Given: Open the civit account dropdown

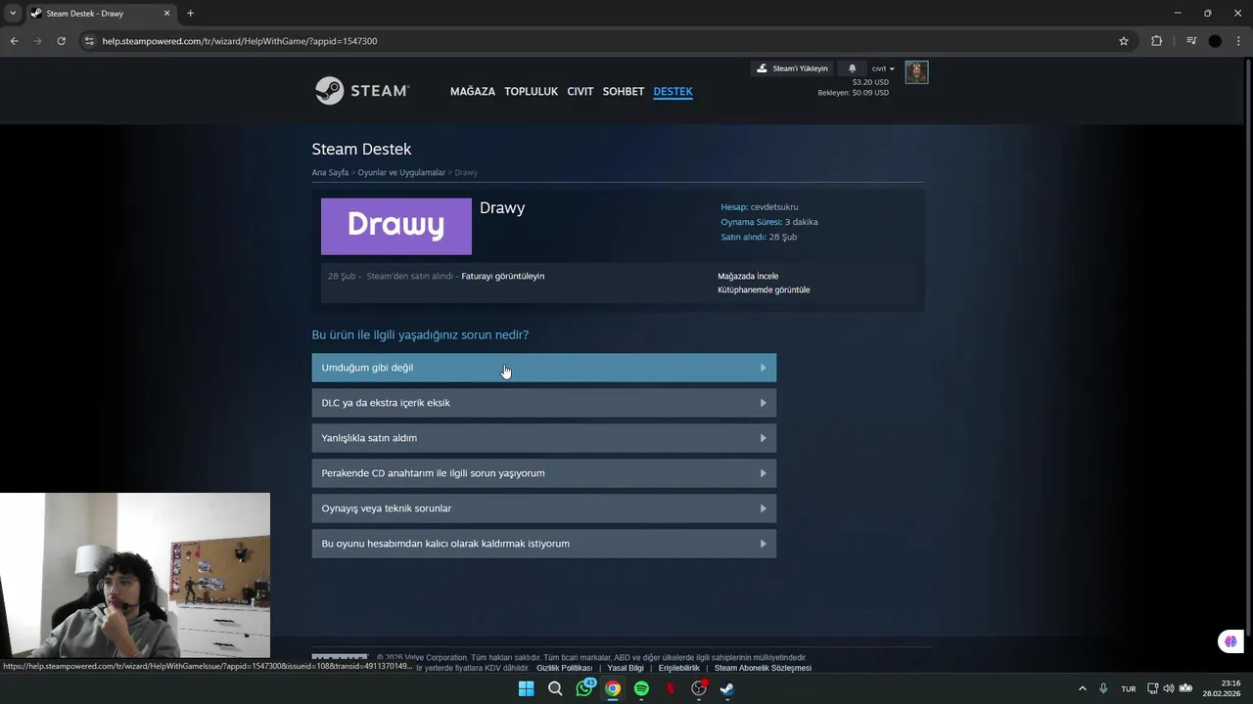Looking at the screenshot, I should point(883,68).
